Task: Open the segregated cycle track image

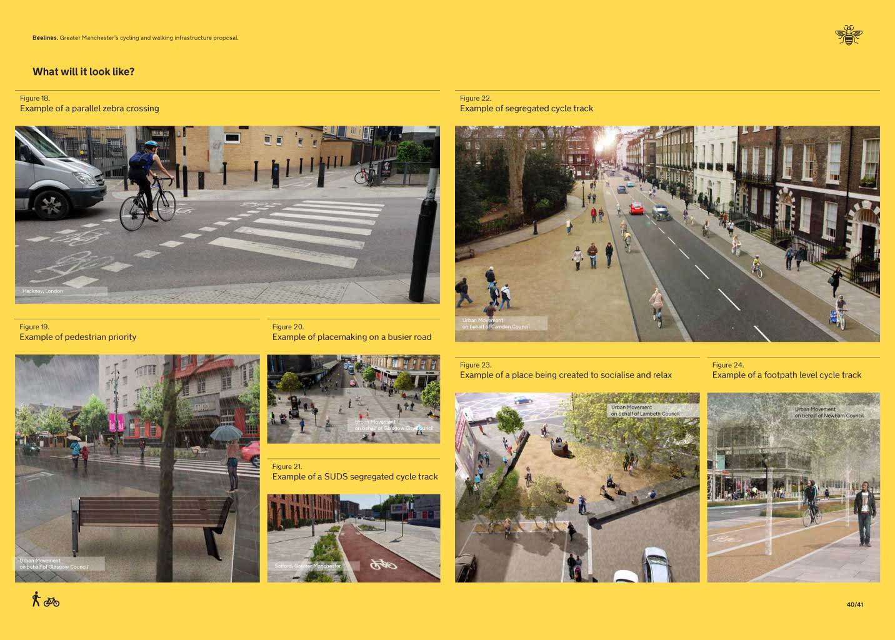Action: point(667,234)
